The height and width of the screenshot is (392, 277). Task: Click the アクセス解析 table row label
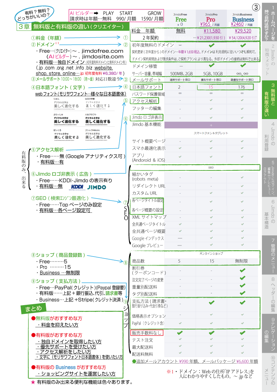[x=144, y=101]
